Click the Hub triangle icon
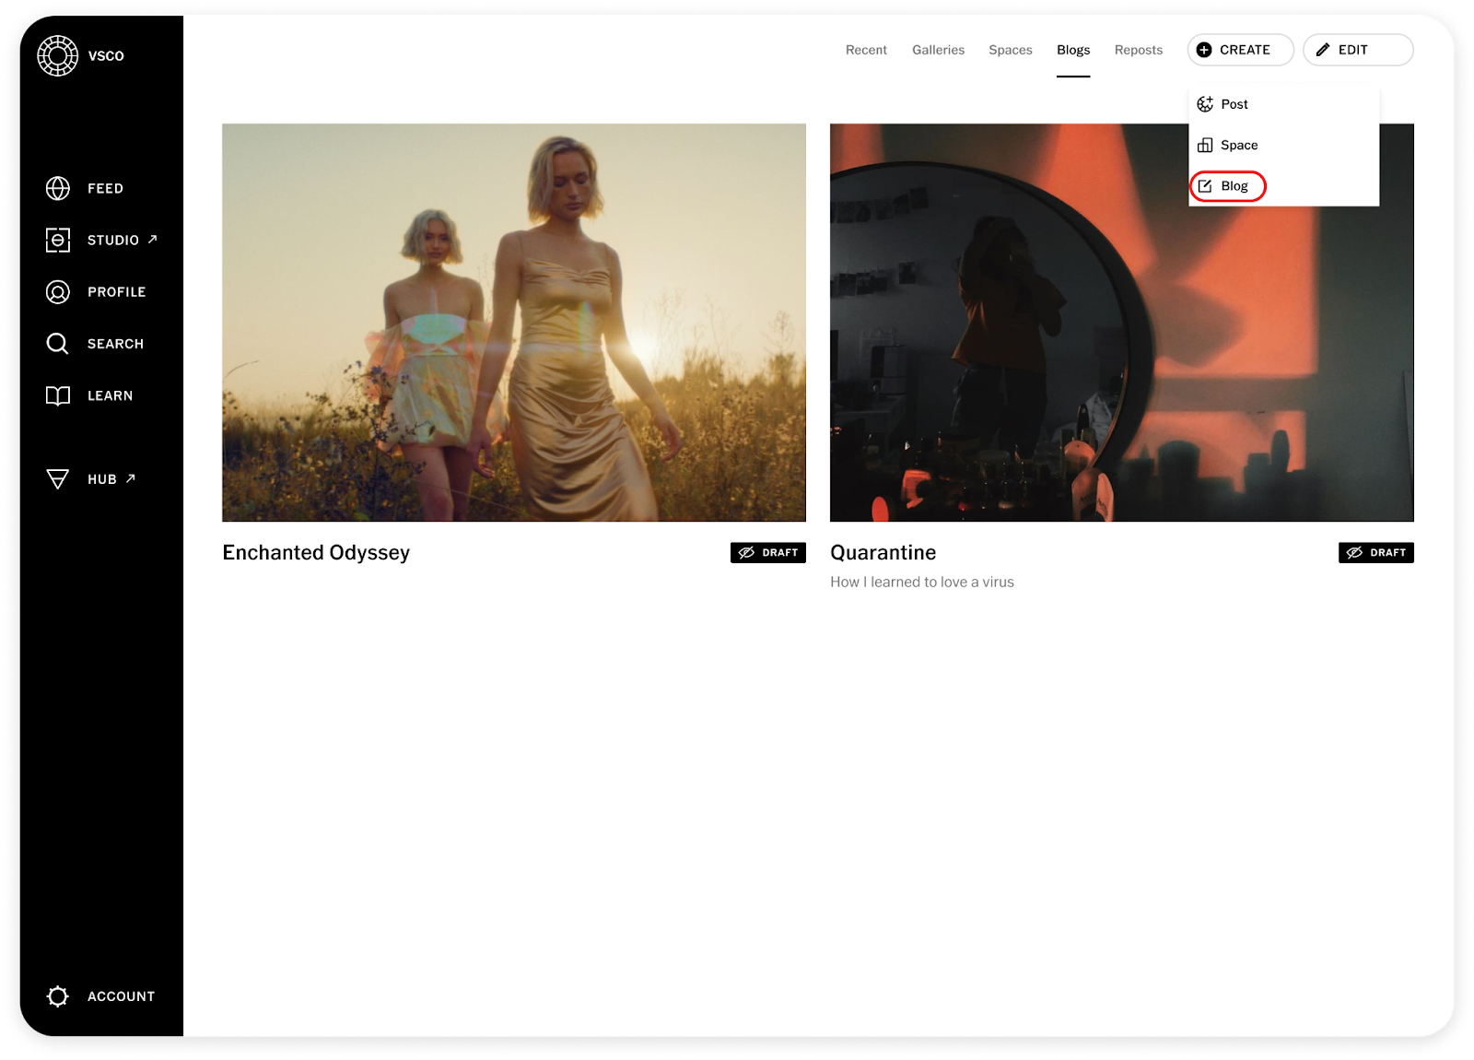Screen dimensions: 1474x1060 58,479
